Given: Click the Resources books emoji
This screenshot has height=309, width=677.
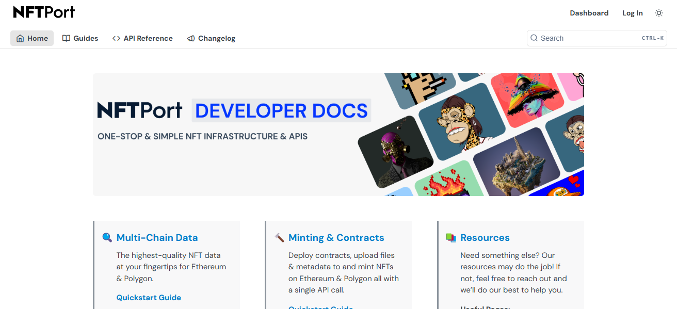Looking at the screenshot, I should pyautogui.click(x=451, y=238).
